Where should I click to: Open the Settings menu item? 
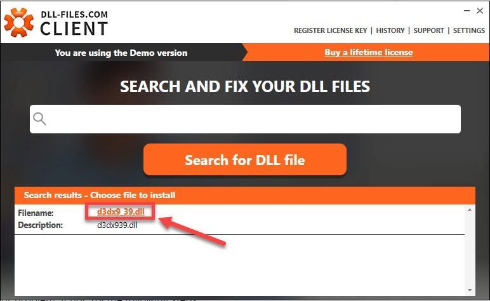pyautogui.click(x=469, y=30)
